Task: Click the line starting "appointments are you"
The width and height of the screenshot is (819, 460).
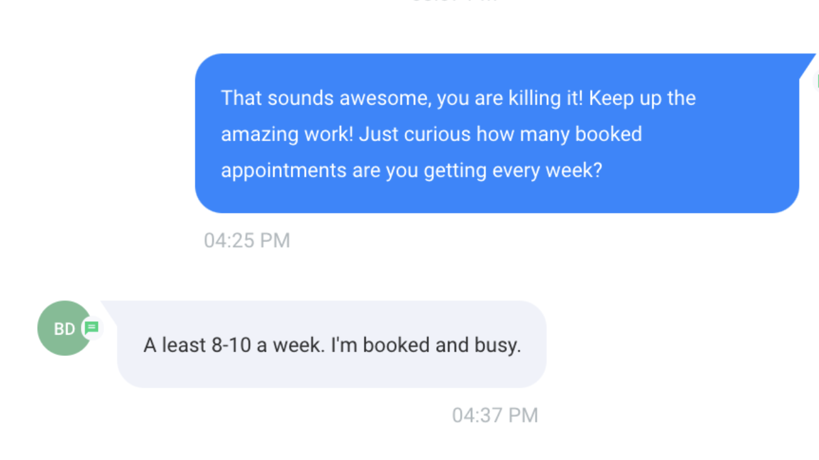Action: (x=411, y=170)
